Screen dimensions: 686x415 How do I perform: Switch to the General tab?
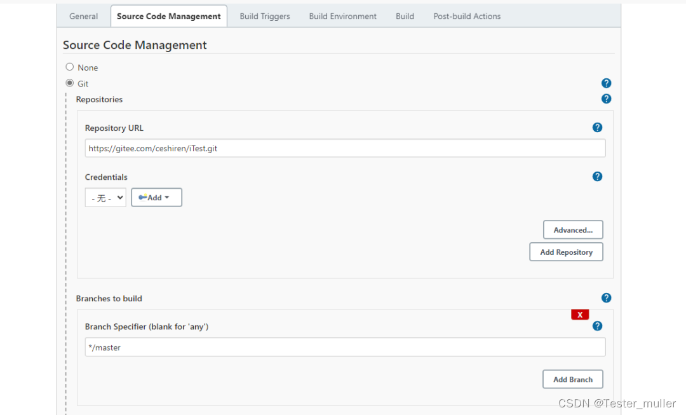pos(83,17)
